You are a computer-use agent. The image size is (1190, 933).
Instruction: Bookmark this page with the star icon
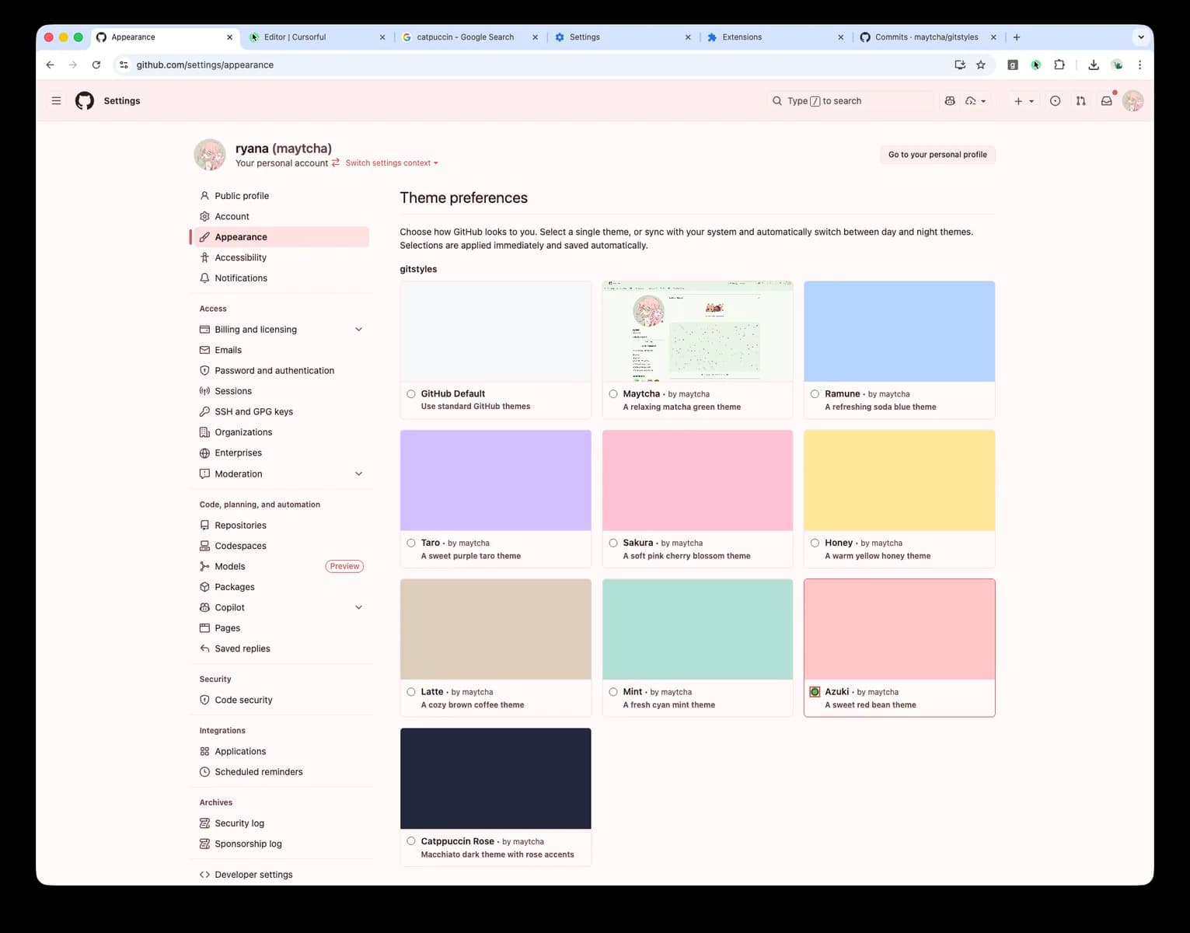pyautogui.click(x=981, y=65)
